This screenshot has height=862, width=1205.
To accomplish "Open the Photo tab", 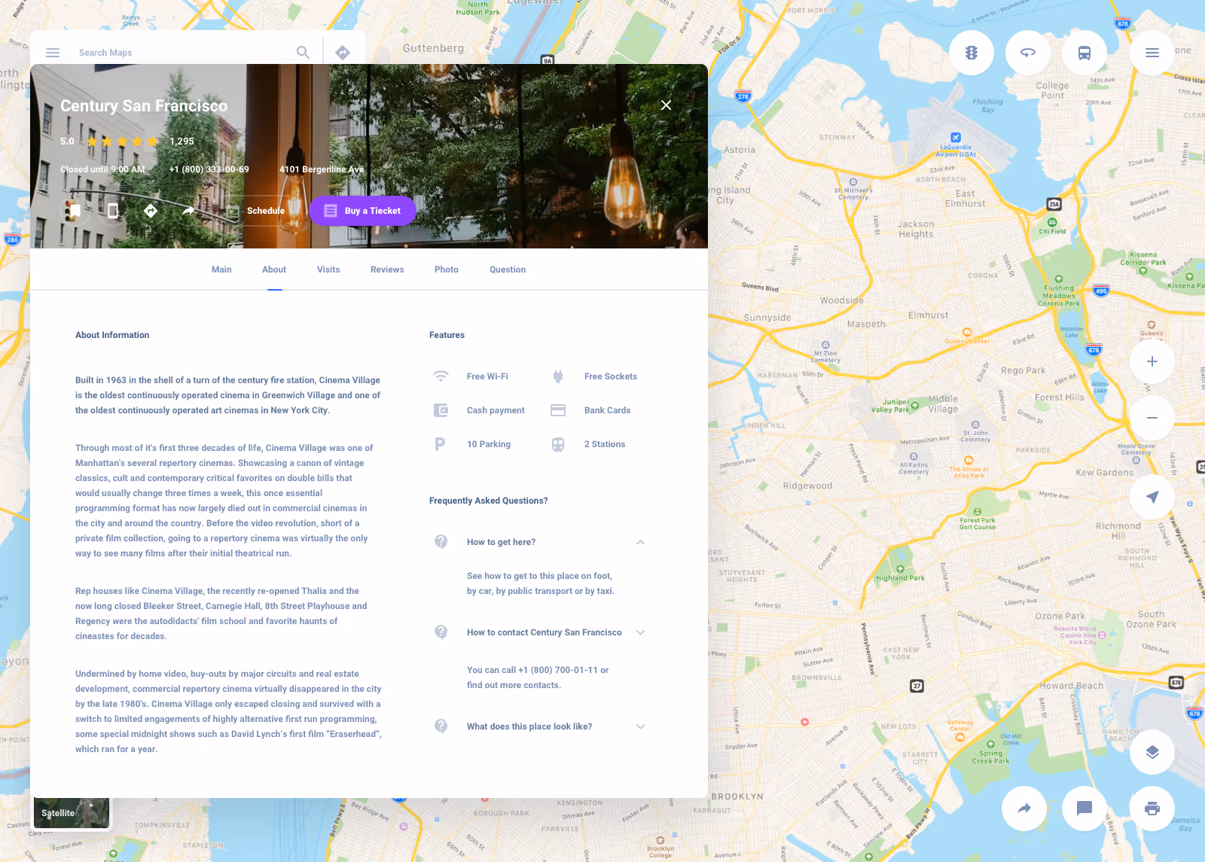I will click(x=446, y=269).
